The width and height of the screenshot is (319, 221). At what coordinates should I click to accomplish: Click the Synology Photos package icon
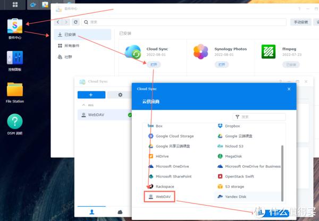[201, 52]
